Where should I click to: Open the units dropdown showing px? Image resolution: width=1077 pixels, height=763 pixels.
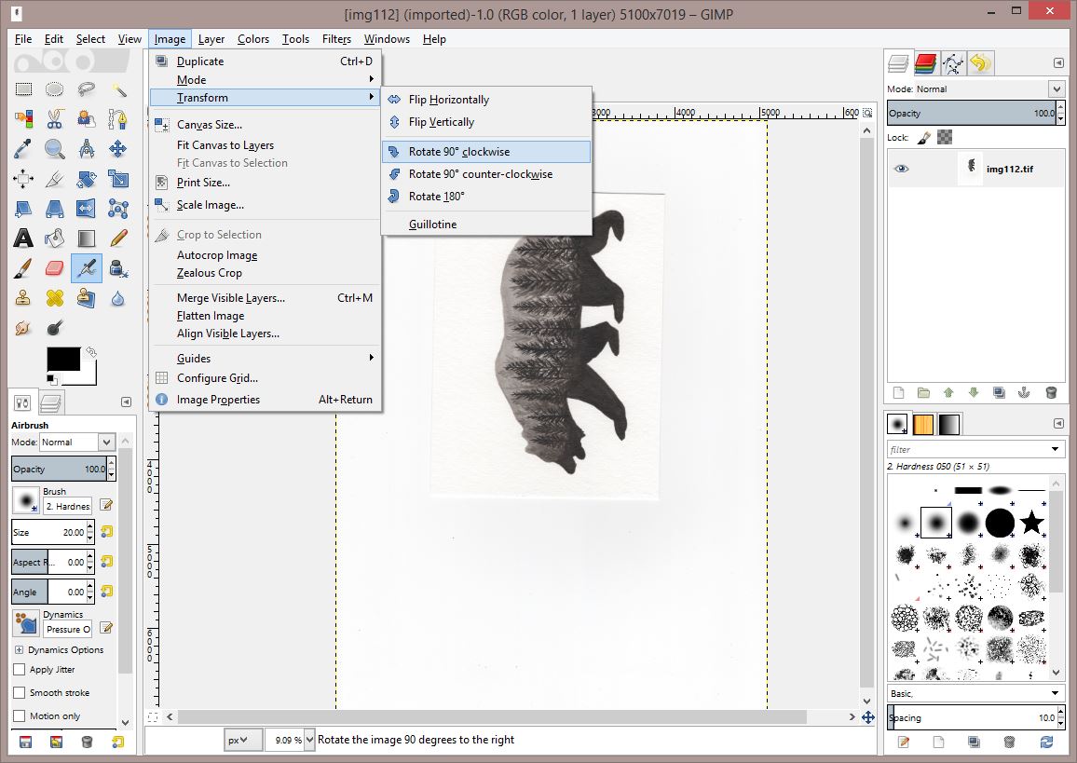click(243, 739)
